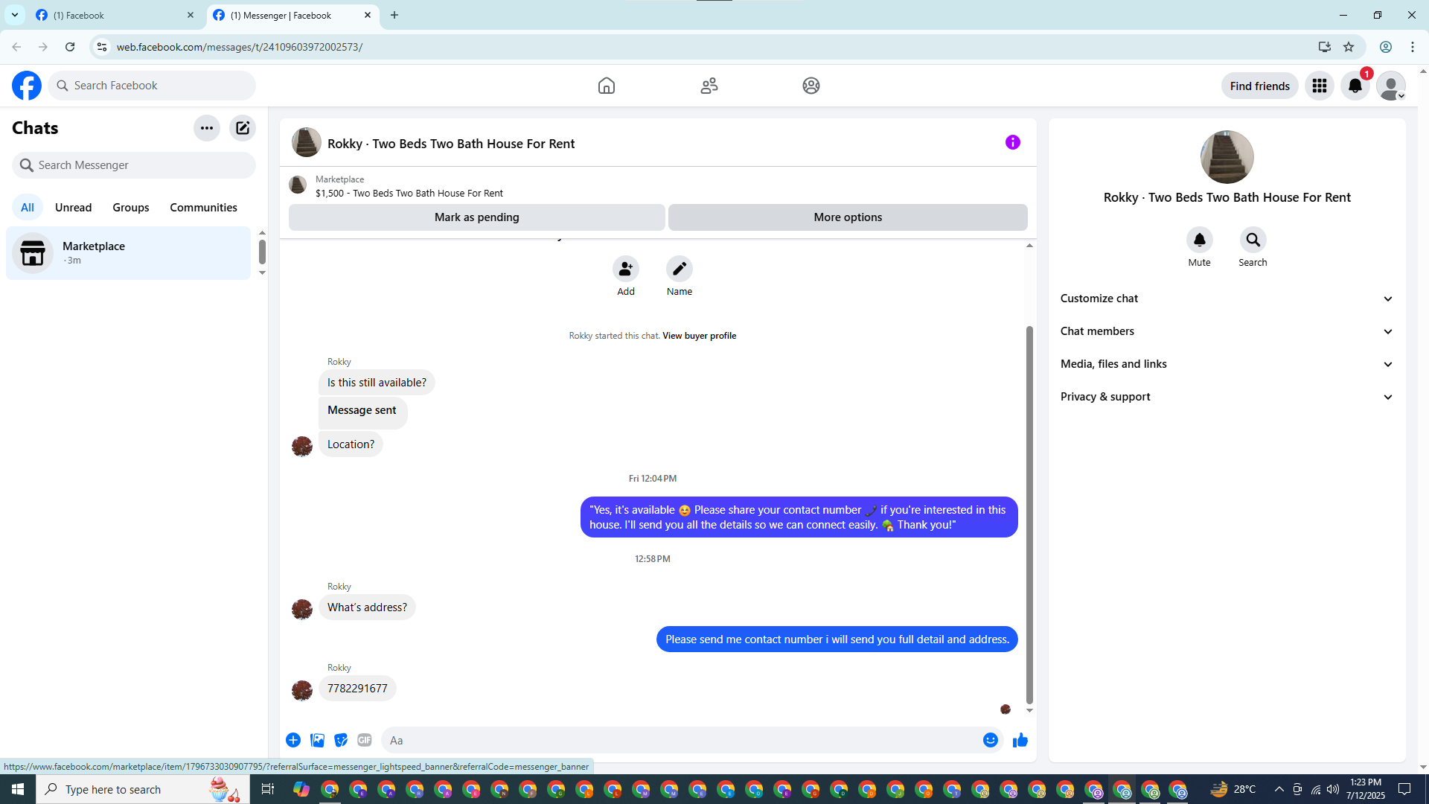Expand Media, files and links section
The image size is (1429, 804).
1226,364
